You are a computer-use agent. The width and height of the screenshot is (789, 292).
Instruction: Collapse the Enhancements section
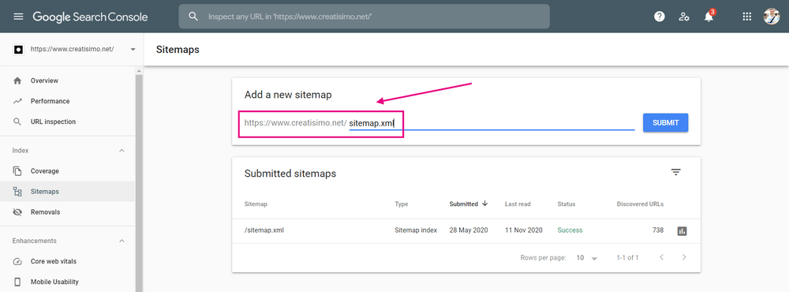tap(122, 241)
